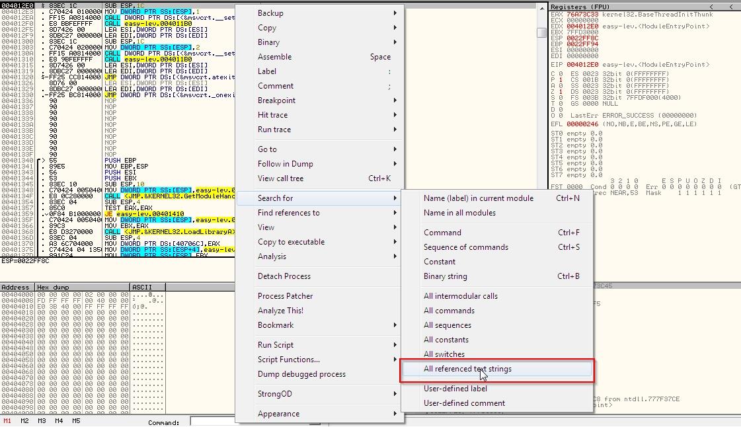Select Binary string search
The image size is (741, 427).
coord(496,276)
